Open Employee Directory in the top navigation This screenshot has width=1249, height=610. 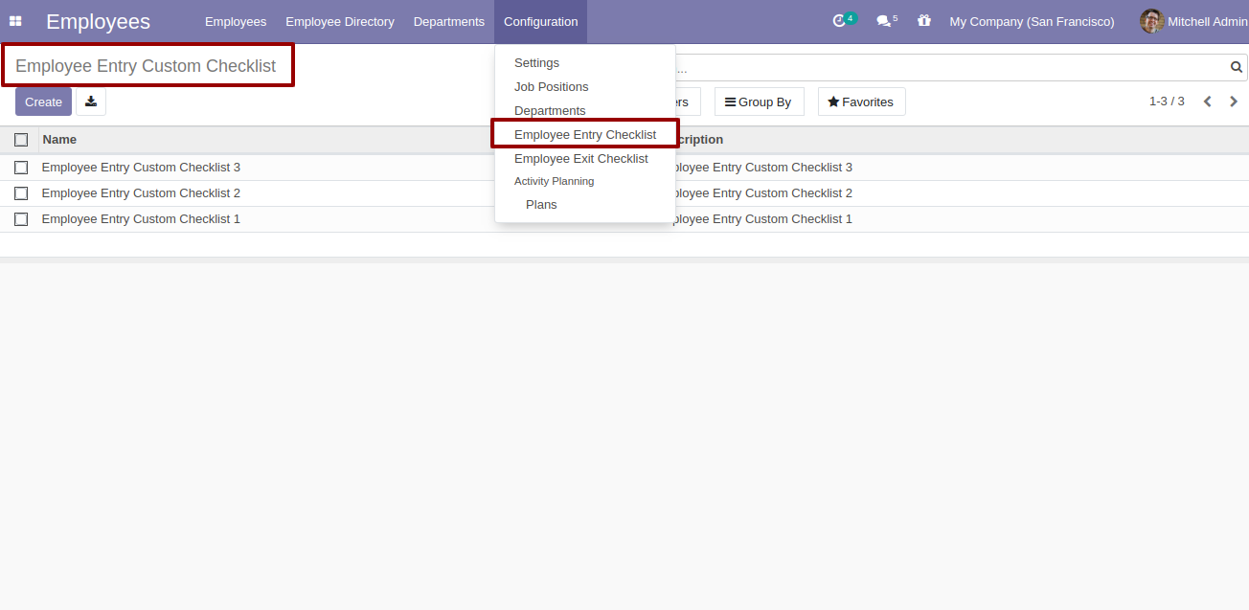pyautogui.click(x=339, y=21)
